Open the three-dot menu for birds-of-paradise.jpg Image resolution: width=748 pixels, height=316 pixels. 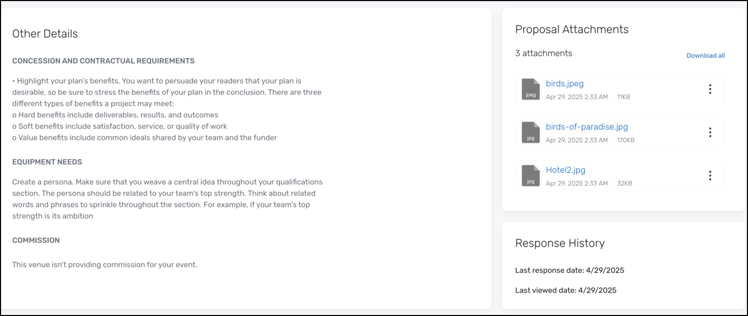[710, 133]
